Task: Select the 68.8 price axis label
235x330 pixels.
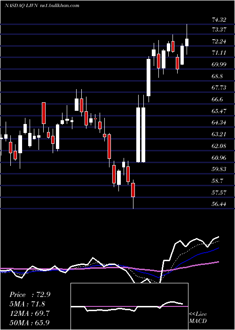Action: (217, 76)
